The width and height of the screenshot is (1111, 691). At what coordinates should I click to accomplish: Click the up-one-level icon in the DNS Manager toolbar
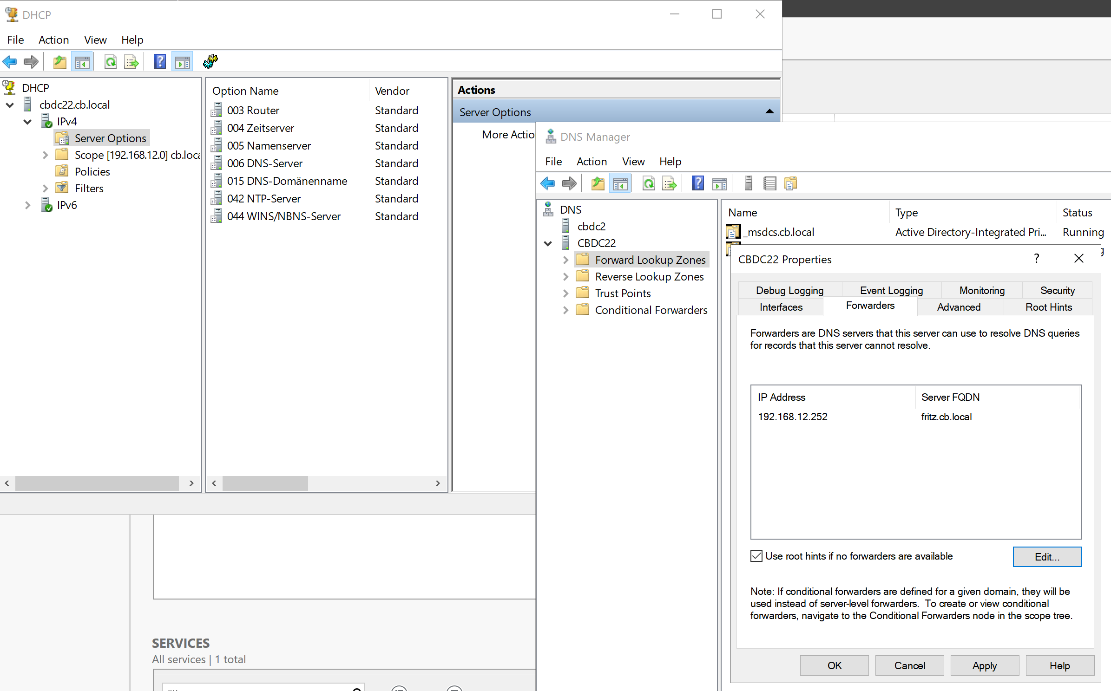point(598,183)
